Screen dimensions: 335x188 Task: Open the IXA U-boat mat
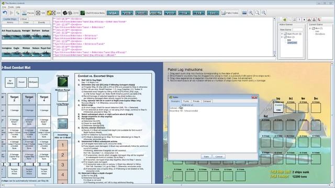tap(184, 13)
